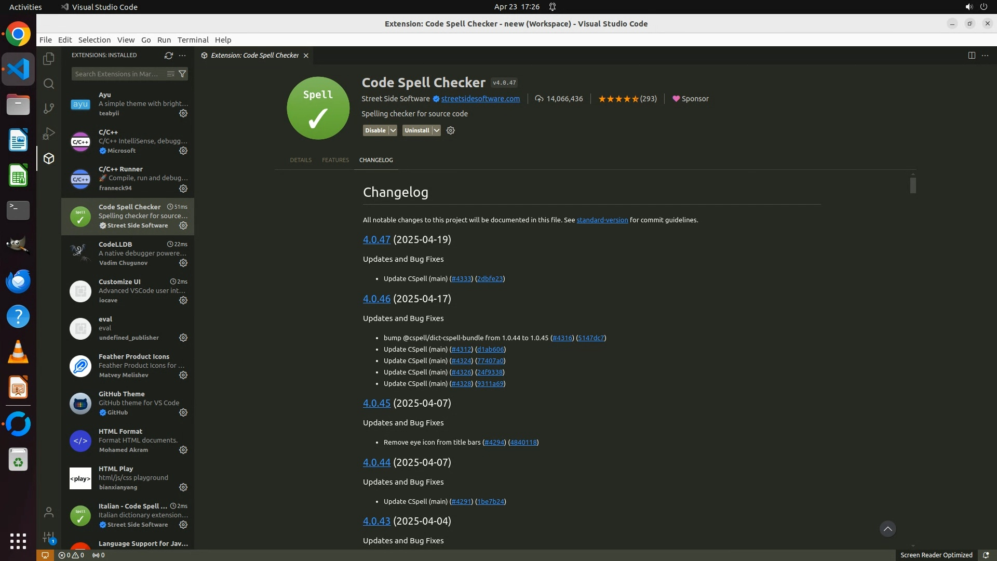Refresh the installed extensions list
This screenshot has width=997, height=561.
coord(168,55)
